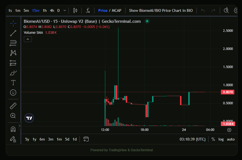
Task: Click the green market status dot
Action: tap(147, 21)
